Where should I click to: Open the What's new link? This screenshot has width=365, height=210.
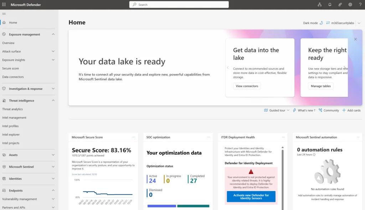[304, 110]
